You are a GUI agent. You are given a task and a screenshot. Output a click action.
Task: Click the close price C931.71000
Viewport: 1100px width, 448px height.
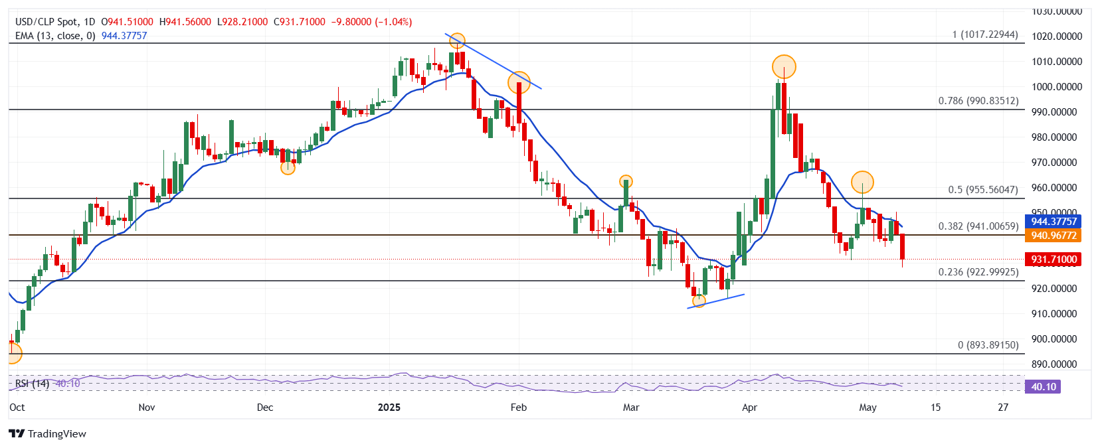pyautogui.click(x=300, y=22)
